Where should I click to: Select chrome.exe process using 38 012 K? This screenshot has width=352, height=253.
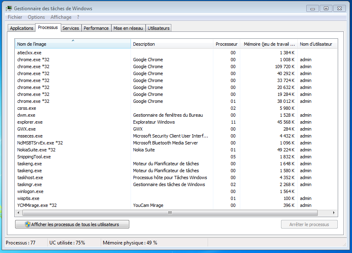[x=176, y=101]
